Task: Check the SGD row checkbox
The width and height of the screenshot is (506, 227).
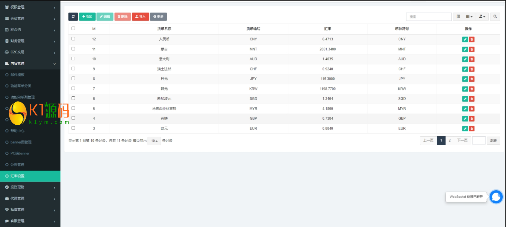Action: [x=73, y=98]
